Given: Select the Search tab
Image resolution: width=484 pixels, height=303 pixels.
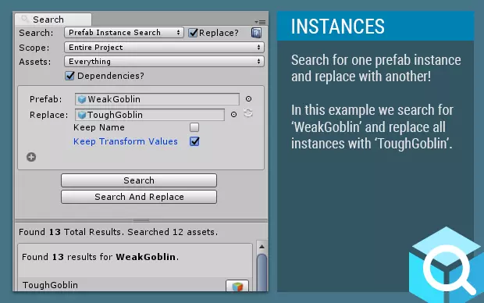Looking at the screenshot, I should 53,20.
